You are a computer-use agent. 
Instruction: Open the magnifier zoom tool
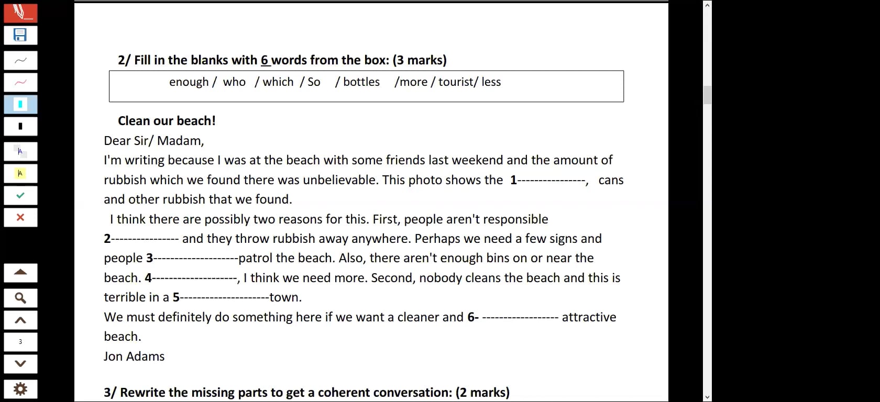tap(20, 298)
